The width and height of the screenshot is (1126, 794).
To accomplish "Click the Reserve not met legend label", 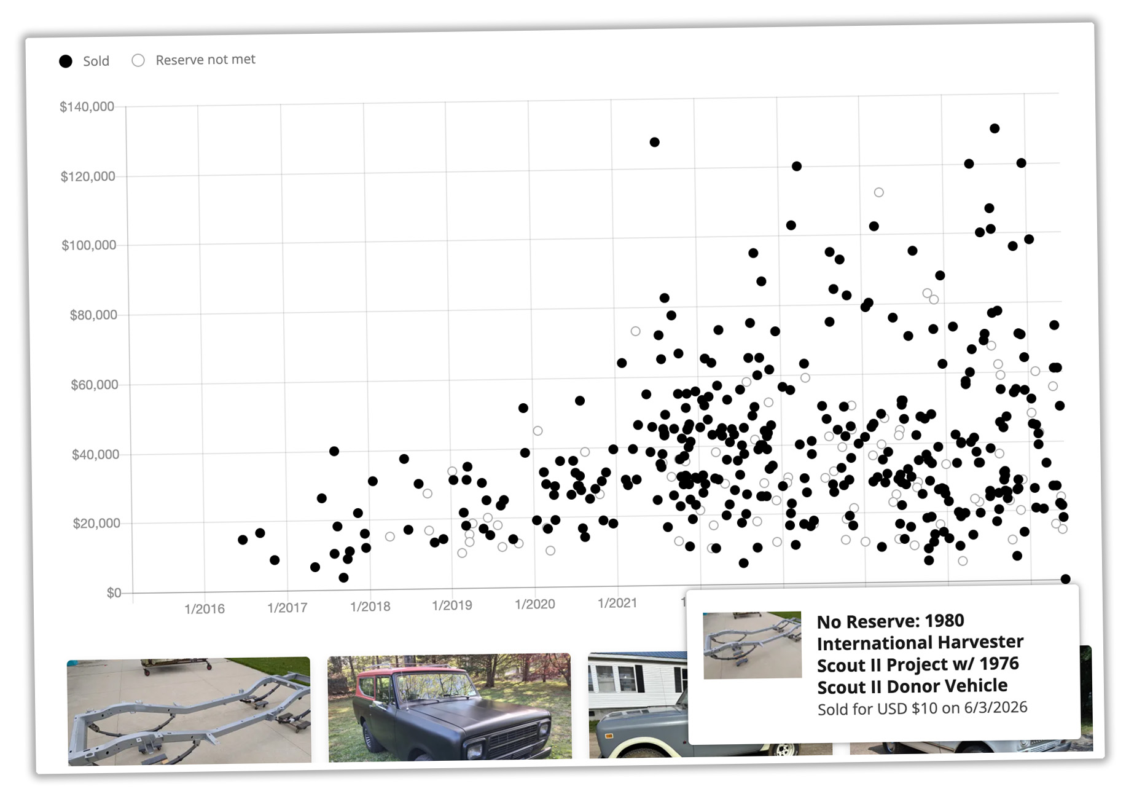I will [x=205, y=60].
